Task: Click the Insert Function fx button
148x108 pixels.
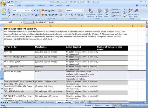Action: [33, 22]
